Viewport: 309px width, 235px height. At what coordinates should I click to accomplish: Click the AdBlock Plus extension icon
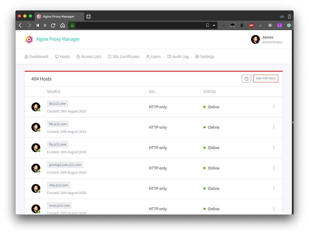tap(251, 25)
